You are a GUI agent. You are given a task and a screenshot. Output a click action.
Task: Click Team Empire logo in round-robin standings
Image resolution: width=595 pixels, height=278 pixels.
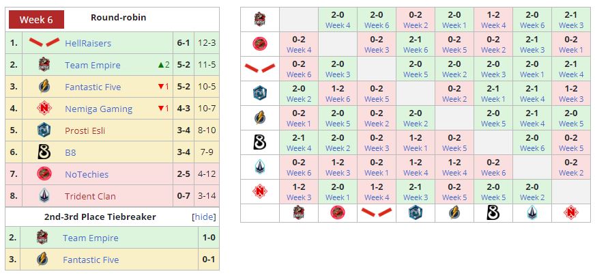[x=44, y=65]
